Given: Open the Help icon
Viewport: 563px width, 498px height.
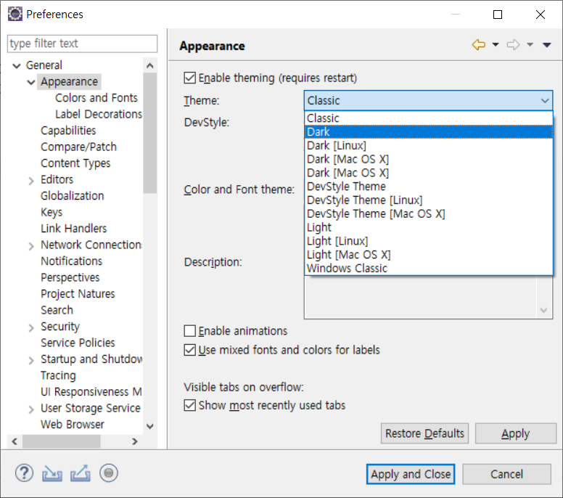Looking at the screenshot, I should click(24, 473).
